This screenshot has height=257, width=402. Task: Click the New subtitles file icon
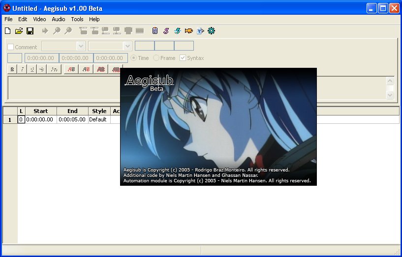(7, 31)
